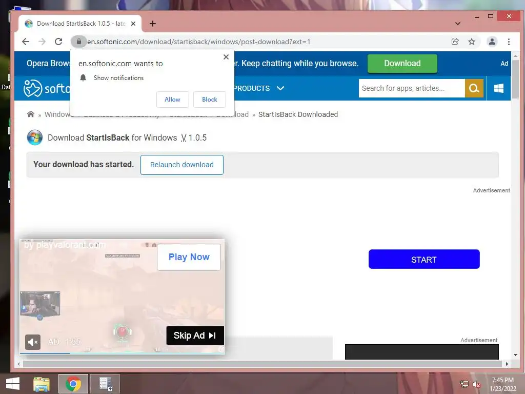Click the Softonic logo
This screenshot has width=525, height=394.
click(47, 88)
